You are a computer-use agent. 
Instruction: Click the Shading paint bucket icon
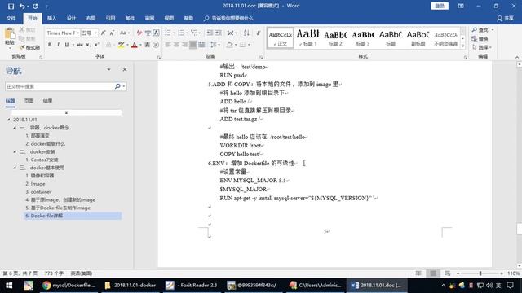coord(229,45)
